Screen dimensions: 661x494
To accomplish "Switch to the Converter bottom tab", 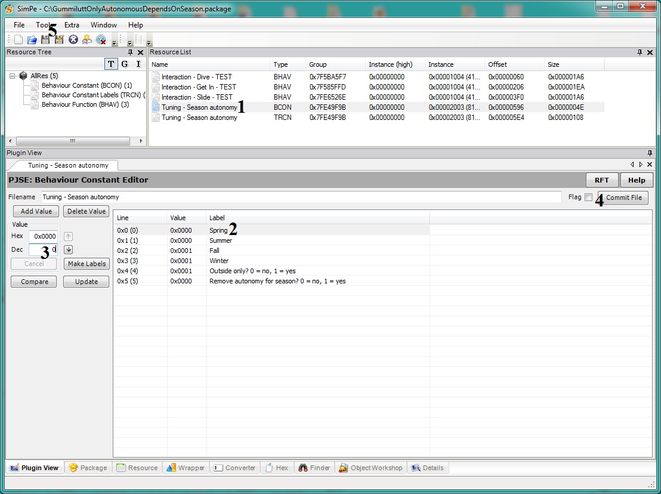I will tap(235, 467).
